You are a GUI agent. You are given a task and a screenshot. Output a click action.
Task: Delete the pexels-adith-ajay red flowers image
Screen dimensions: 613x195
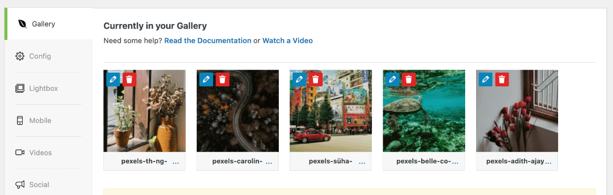(x=502, y=79)
